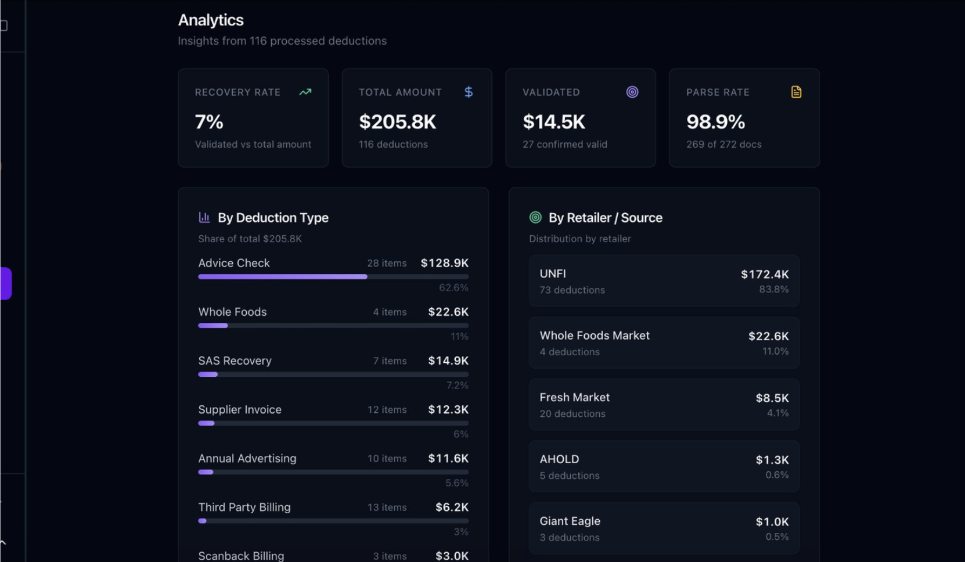The width and height of the screenshot is (965, 562).
Task: Click "116 deductions" under Total Amount
Action: [x=393, y=144]
